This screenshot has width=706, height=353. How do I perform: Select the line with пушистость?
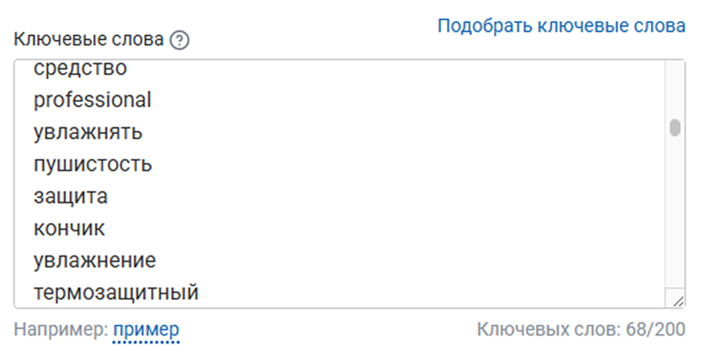click(92, 164)
